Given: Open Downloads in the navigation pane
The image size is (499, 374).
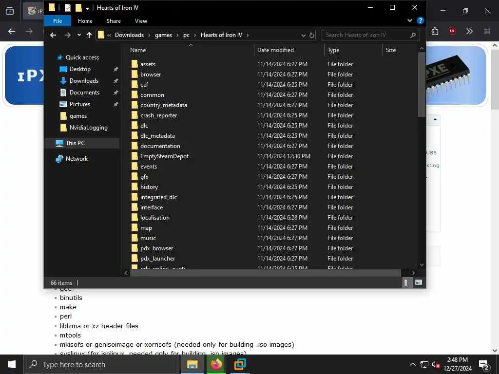Looking at the screenshot, I should 84,81.
